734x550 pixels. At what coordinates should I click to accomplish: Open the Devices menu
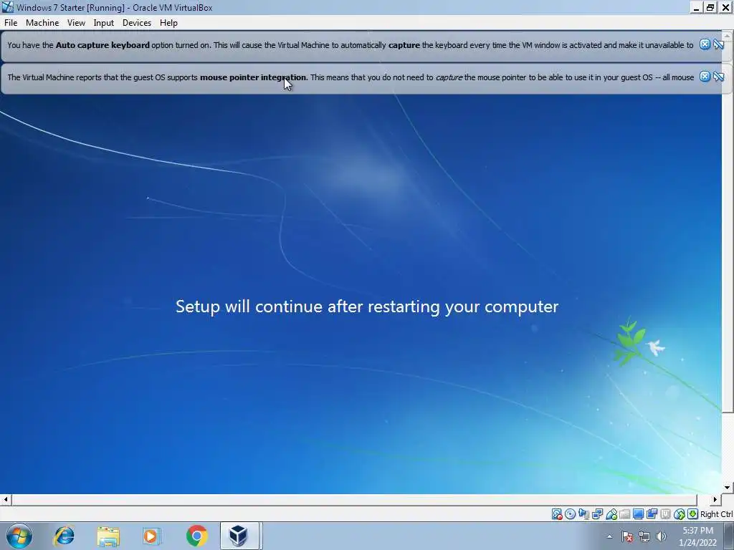[137, 23]
